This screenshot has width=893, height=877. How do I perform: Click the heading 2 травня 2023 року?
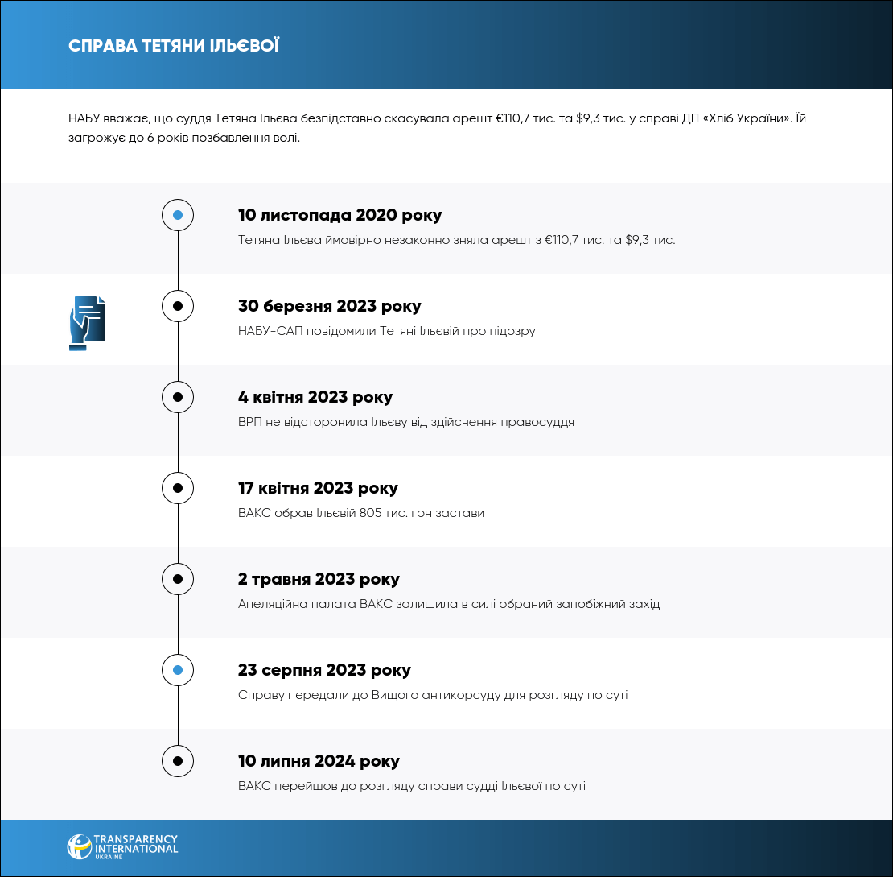319,579
